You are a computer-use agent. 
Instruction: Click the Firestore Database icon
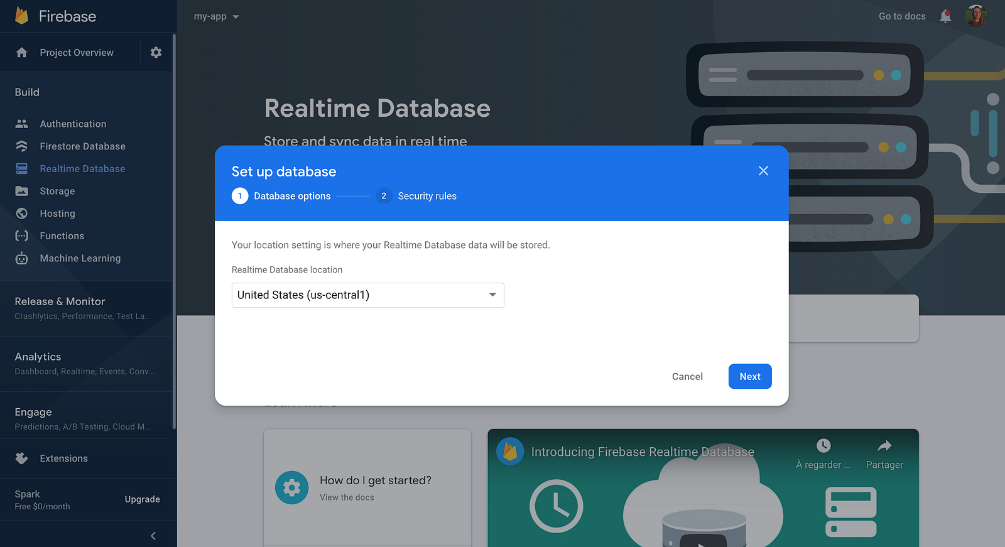click(x=21, y=146)
